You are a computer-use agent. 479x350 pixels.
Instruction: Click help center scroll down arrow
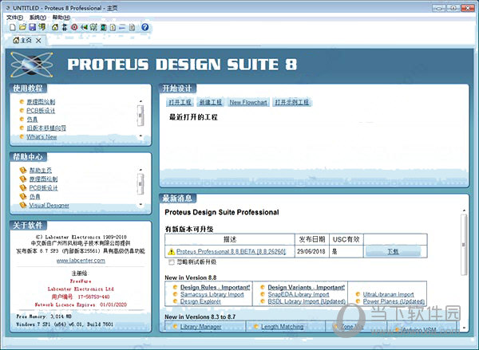(141, 204)
